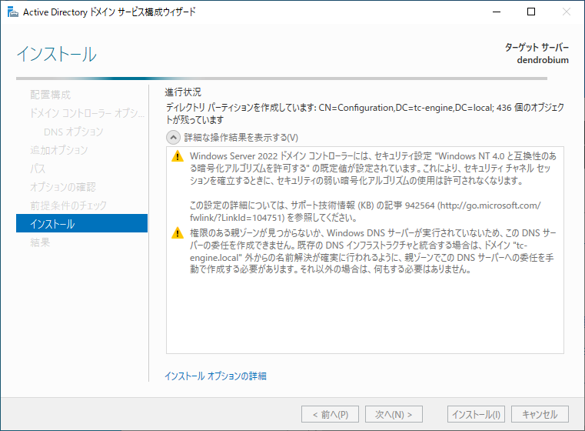Click the dendrobium target server name
The width and height of the screenshot is (585, 431).
coord(543,60)
